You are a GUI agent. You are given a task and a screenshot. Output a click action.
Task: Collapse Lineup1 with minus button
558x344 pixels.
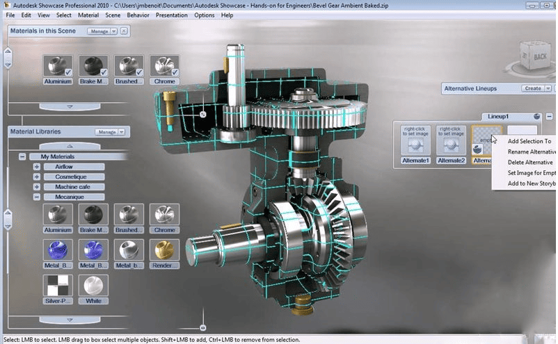tap(550, 117)
